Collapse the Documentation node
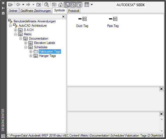Viewport: 166px width, 139px height. [x=20, y=39]
